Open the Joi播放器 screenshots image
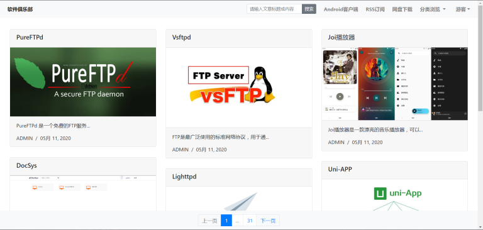The height and width of the screenshot is (230, 483). 394,84
